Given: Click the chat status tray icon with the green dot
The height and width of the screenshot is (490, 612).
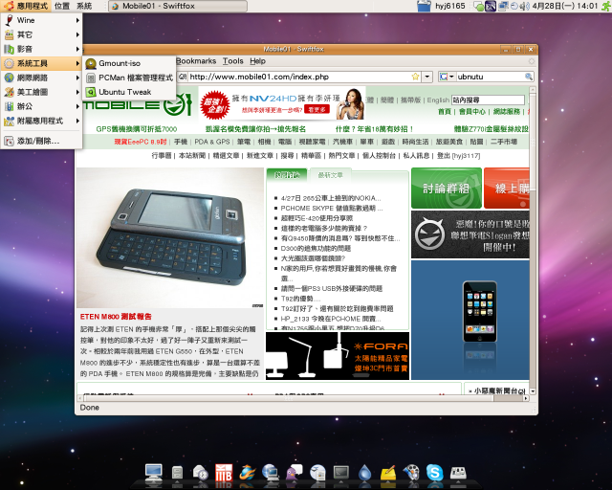Looking at the screenshot, I should click(478, 6).
